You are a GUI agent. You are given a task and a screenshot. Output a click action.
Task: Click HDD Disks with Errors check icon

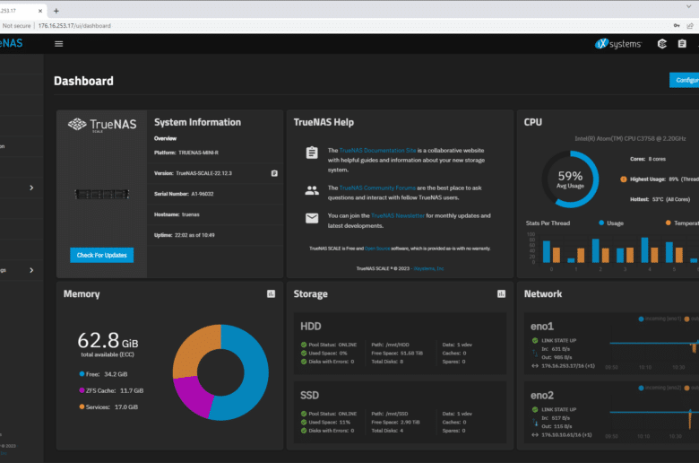point(304,362)
